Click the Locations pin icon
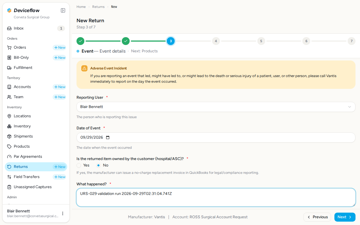This screenshot has height=225, width=360. [x=9, y=116]
